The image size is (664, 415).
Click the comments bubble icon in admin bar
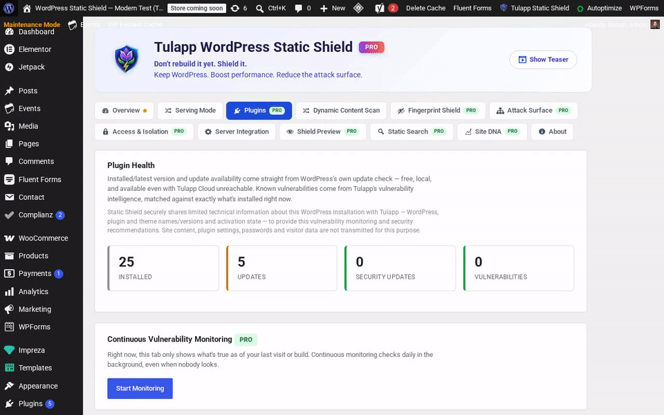[298, 8]
